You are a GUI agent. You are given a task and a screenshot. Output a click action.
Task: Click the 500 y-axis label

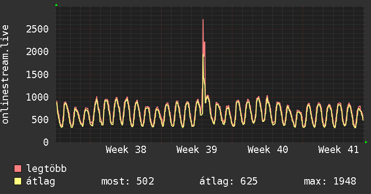tap(40, 120)
